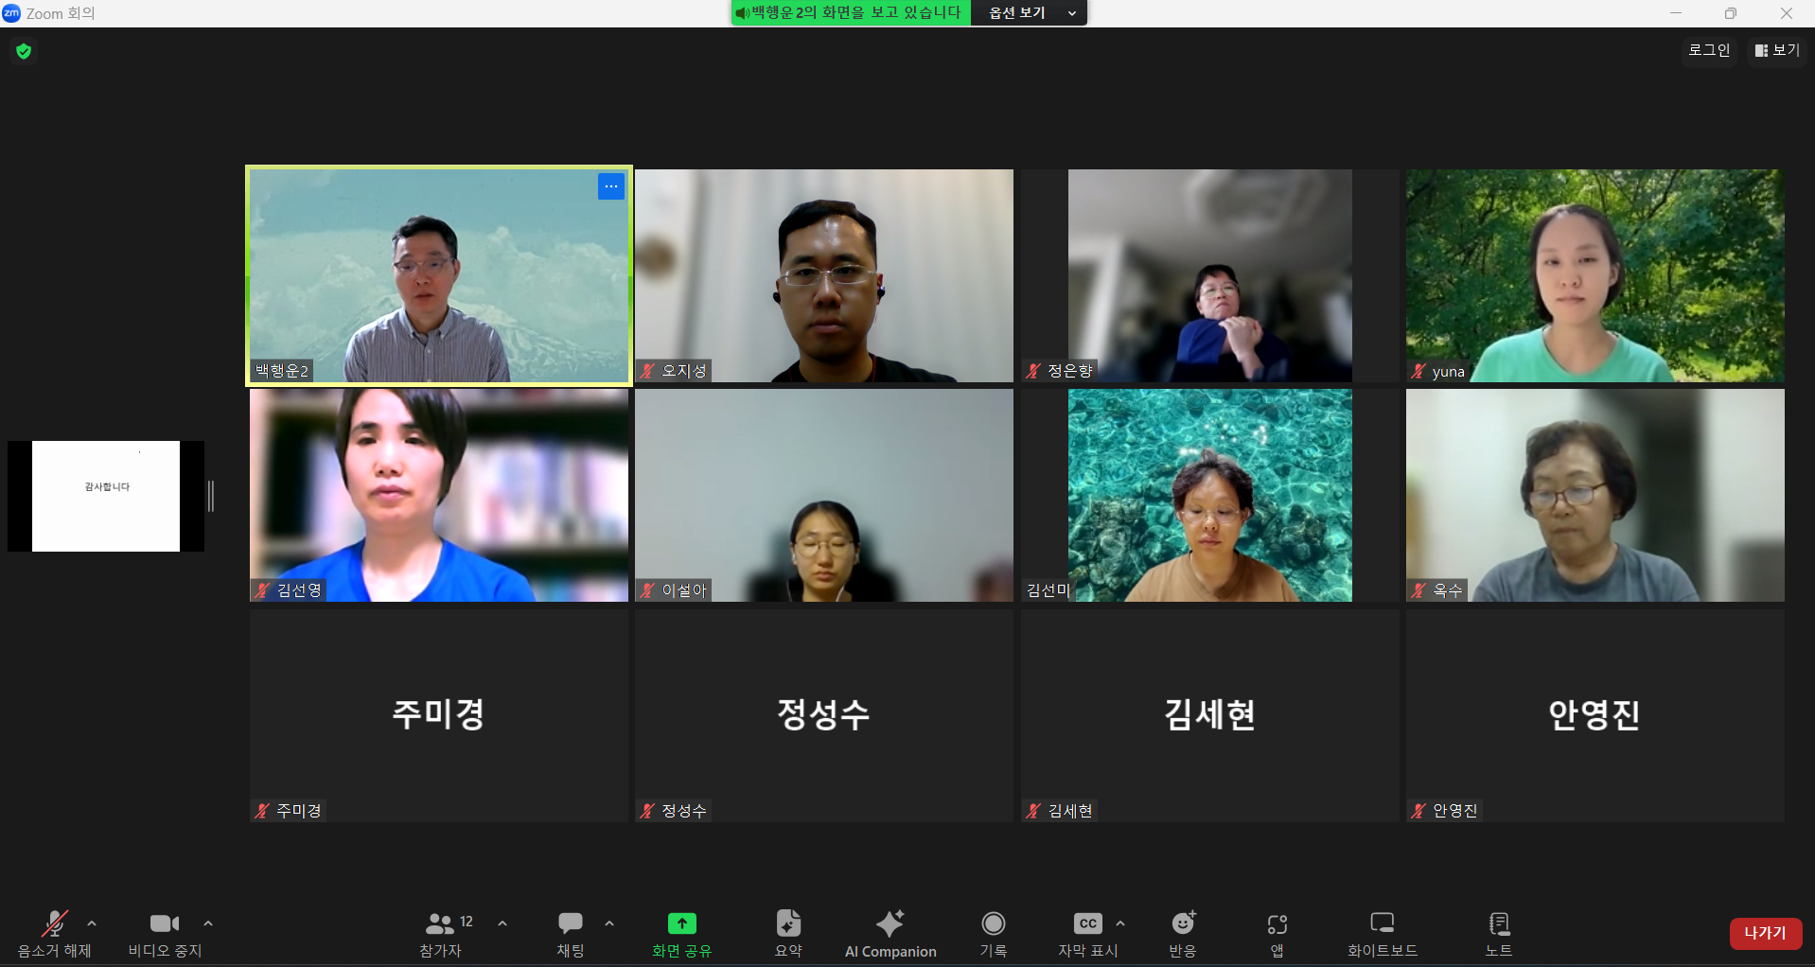
Task: Click muted mic icon on 오지성 tile
Action: click(648, 371)
